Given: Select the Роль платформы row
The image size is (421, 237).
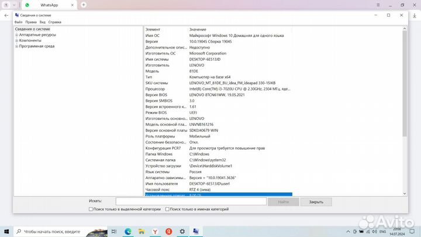Looking at the screenshot, I should pyautogui.click(x=218, y=136).
